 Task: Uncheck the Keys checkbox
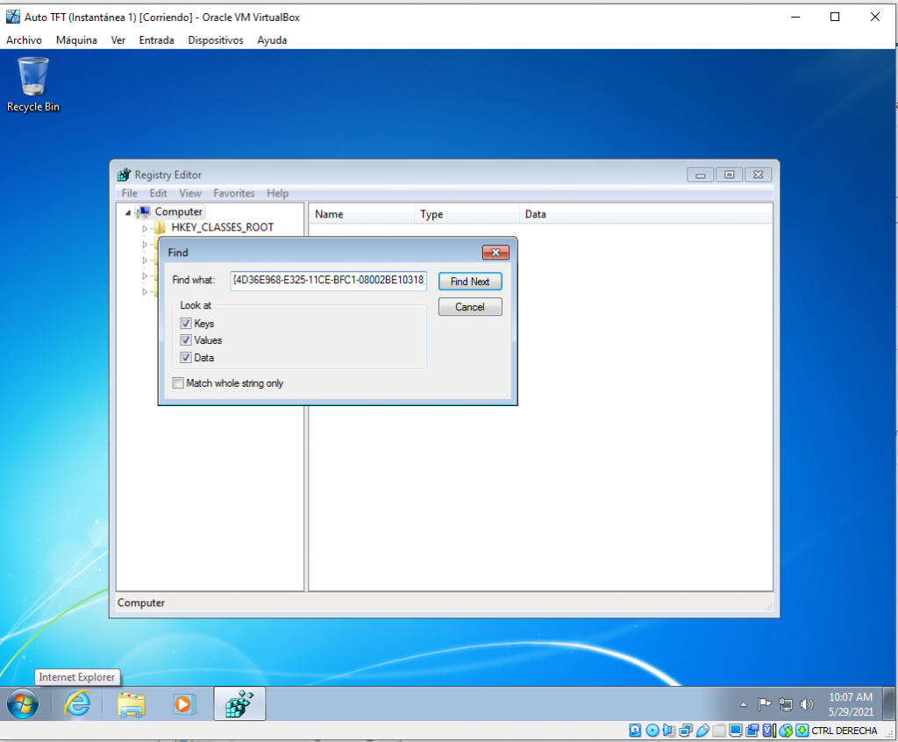click(x=186, y=324)
